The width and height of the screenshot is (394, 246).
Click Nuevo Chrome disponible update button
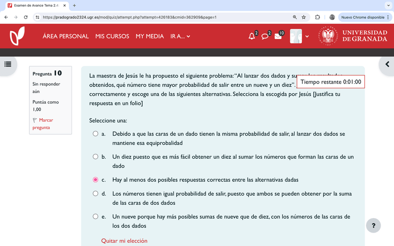[x=365, y=17]
